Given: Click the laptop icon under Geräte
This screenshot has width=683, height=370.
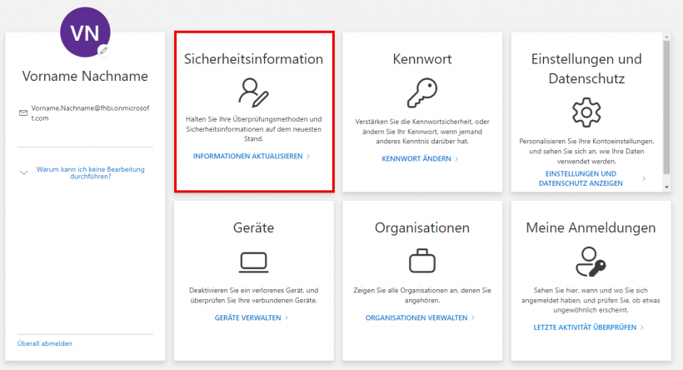Looking at the screenshot, I should click(253, 261).
